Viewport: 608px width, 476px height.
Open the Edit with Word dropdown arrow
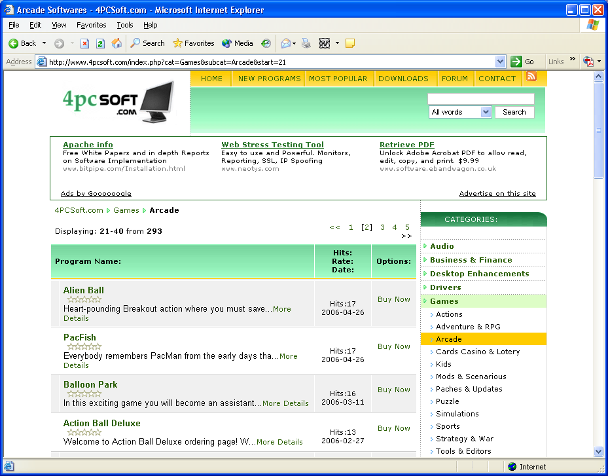click(x=337, y=43)
